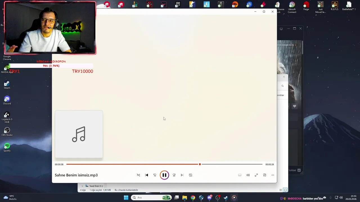The width and height of the screenshot is (360, 202).
Task: Open Task View from the taskbar
Action: tap(177, 198)
